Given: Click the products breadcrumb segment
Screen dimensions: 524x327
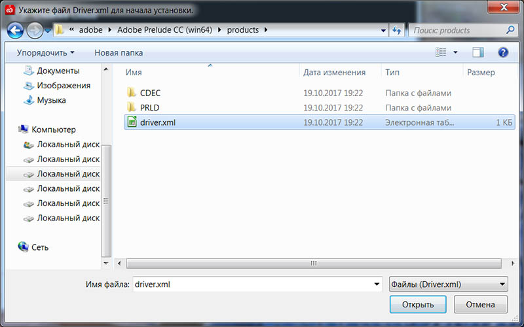Looking at the screenshot, I should 243,30.
